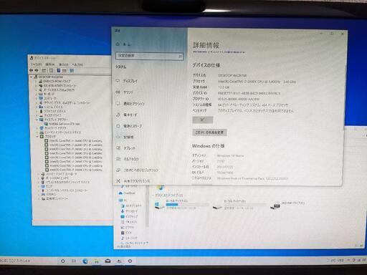This screenshot has height=275, width=367.
Task: Expand the DVD/CD-ROM drives node
Action: pos(37,82)
